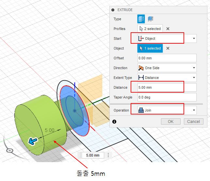
Task: Open the Extent Type dropdown showing Distance
Action: click(167, 78)
